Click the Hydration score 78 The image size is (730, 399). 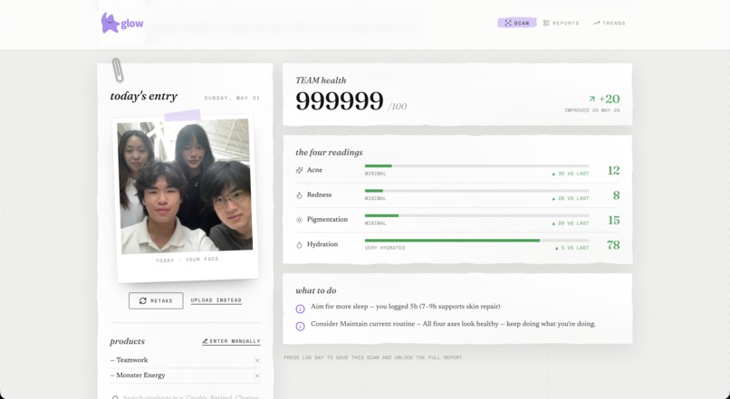(x=613, y=244)
